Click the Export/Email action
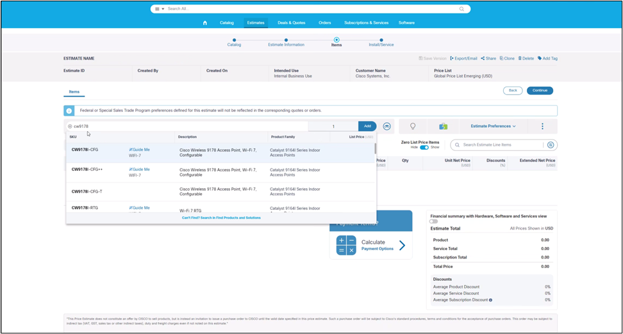Image resolution: width=623 pixels, height=334 pixels. [x=463, y=58]
